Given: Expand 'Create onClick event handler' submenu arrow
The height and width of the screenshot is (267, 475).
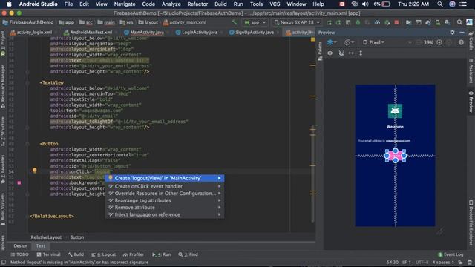Looking at the screenshot, I should (219, 186).
